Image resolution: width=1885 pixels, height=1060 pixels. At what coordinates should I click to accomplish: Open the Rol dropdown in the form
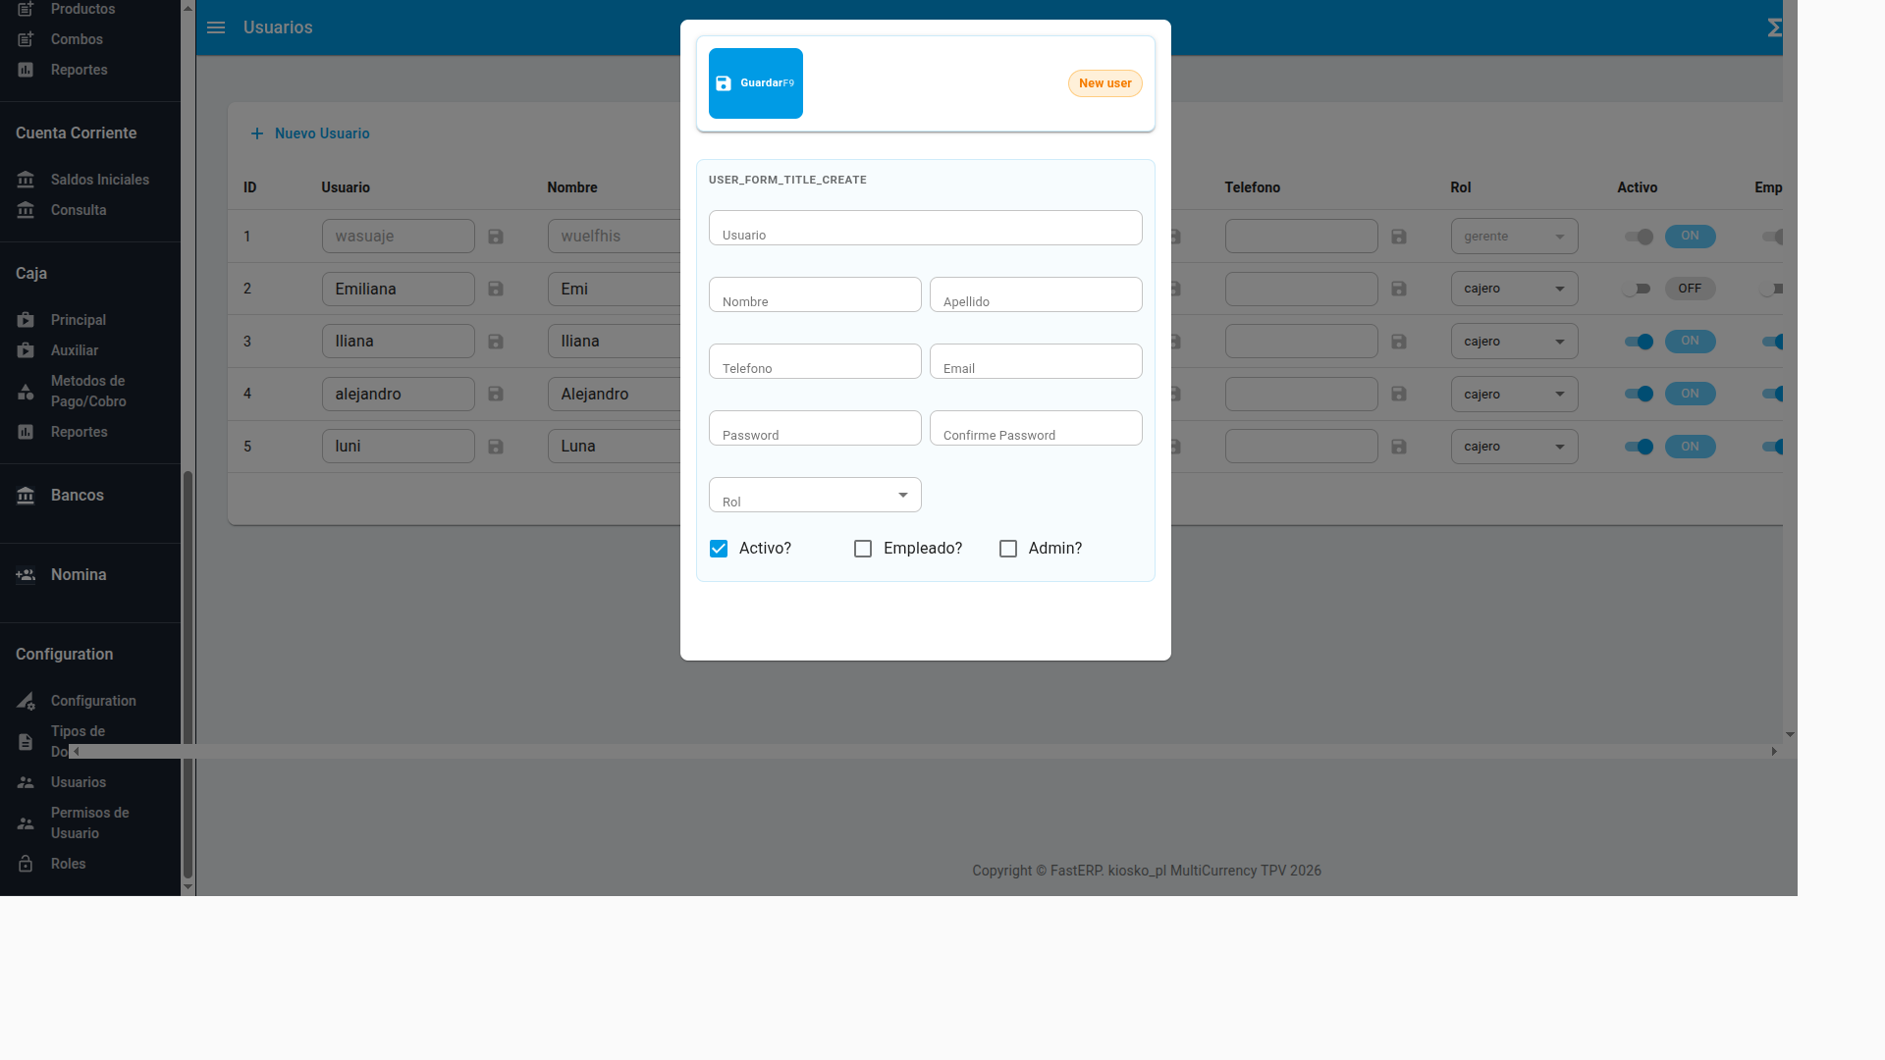815,495
